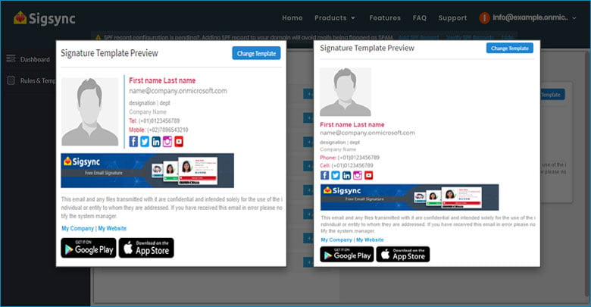The height and width of the screenshot is (307, 591).
Task: Click the Sigsync banner in left preview
Action: tap(147, 171)
